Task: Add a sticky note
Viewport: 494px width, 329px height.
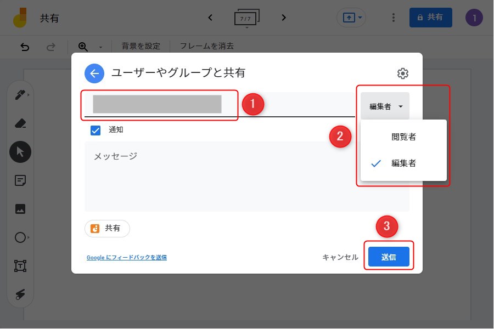Action: (x=20, y=180)
